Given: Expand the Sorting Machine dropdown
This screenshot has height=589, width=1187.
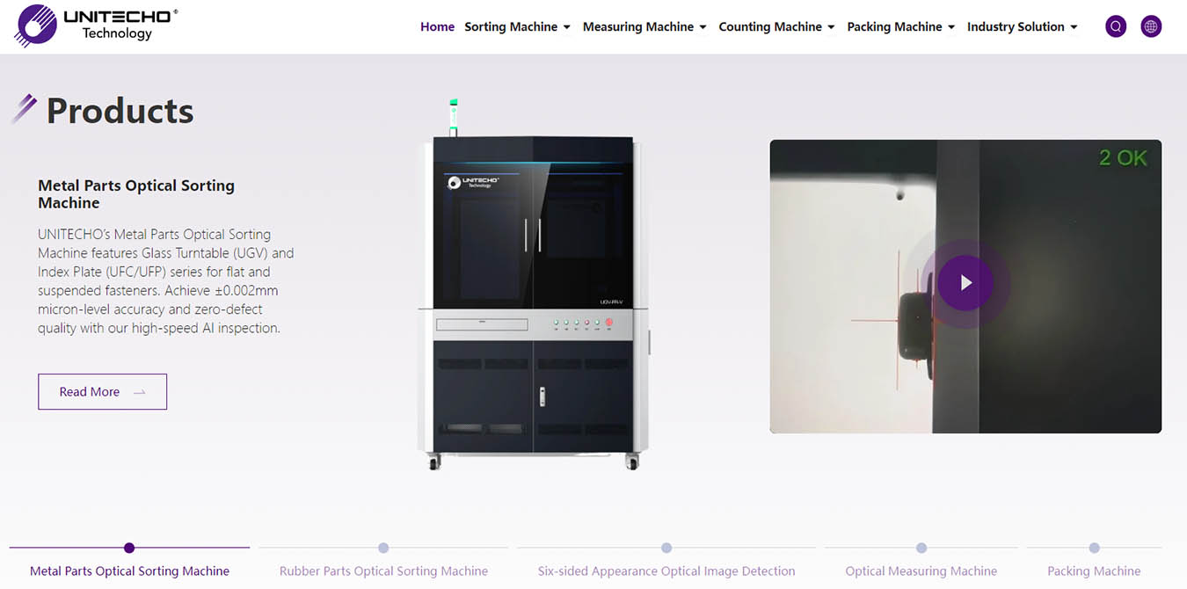Looking at the screenshot, I should pos(517,26).
